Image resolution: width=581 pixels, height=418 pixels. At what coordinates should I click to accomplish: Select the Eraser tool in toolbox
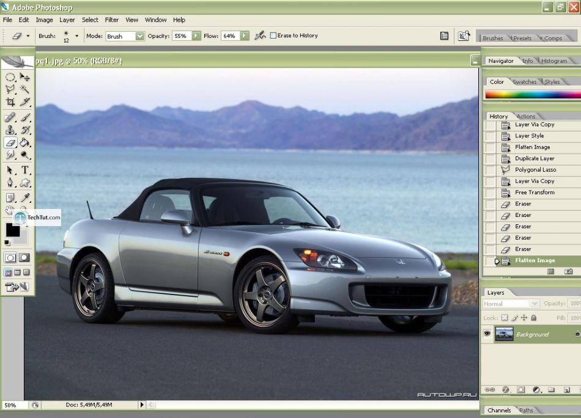(x=10, y=142)
